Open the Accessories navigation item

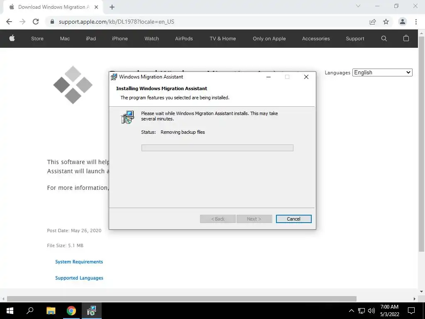[x=316, y=39]
